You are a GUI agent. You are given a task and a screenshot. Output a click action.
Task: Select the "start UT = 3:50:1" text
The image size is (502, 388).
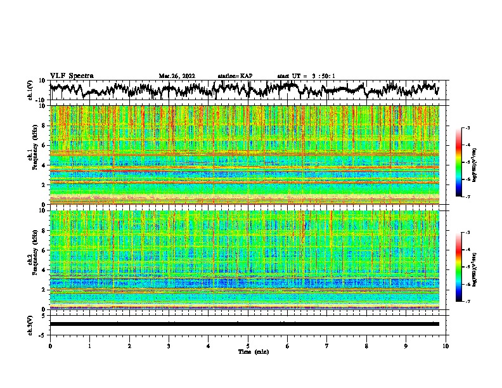[306, 76]
